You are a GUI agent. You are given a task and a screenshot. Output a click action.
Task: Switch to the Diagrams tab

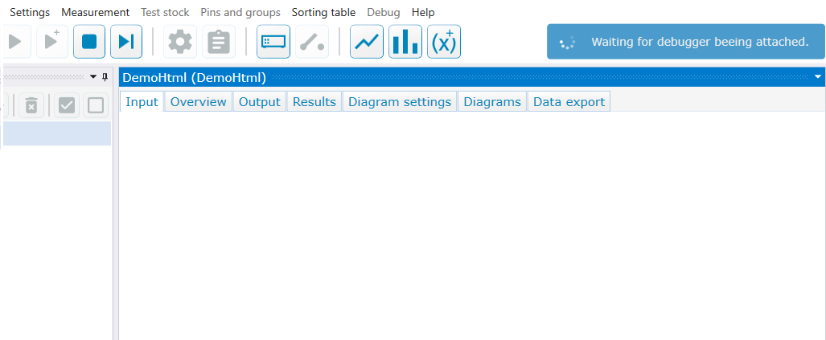click(492, 101)
